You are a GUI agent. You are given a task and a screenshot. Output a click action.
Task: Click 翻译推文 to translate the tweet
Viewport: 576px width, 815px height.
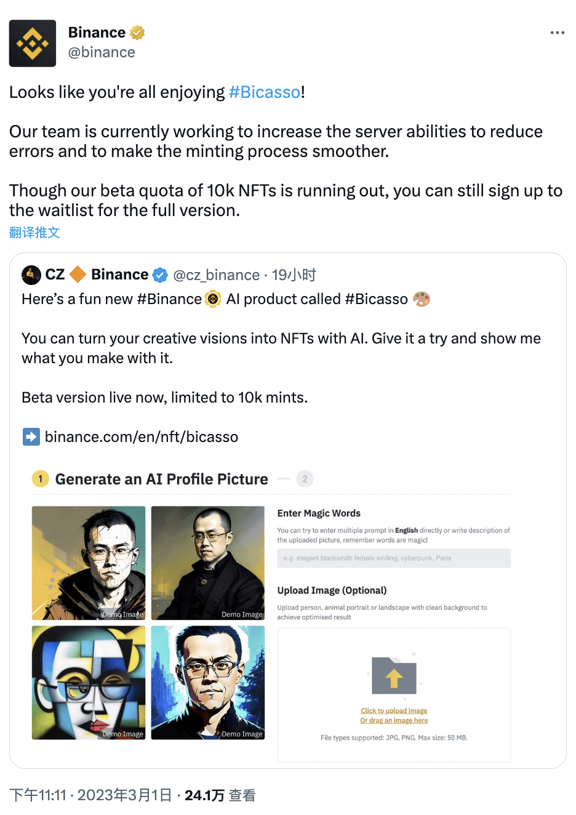[34, 232]
